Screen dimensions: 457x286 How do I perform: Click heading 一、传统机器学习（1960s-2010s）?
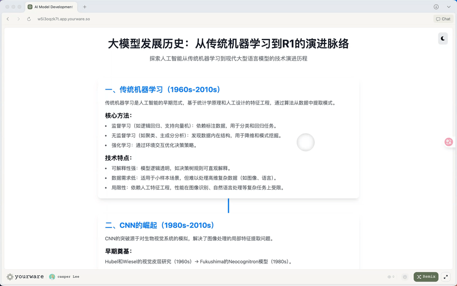pyautogui.click(x=163, y=89)
